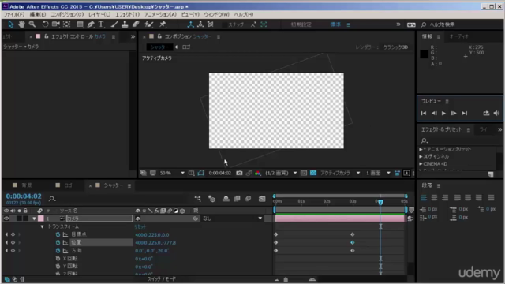
Task: Select the Rotation tool
Action: (45, 24)
